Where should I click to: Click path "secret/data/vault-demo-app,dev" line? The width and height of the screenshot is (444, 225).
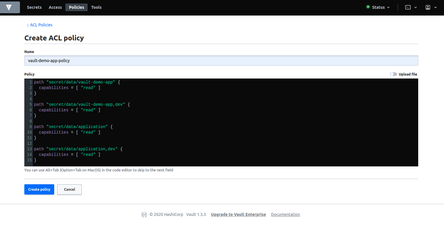pyautogui.click(x=82, y=105)
